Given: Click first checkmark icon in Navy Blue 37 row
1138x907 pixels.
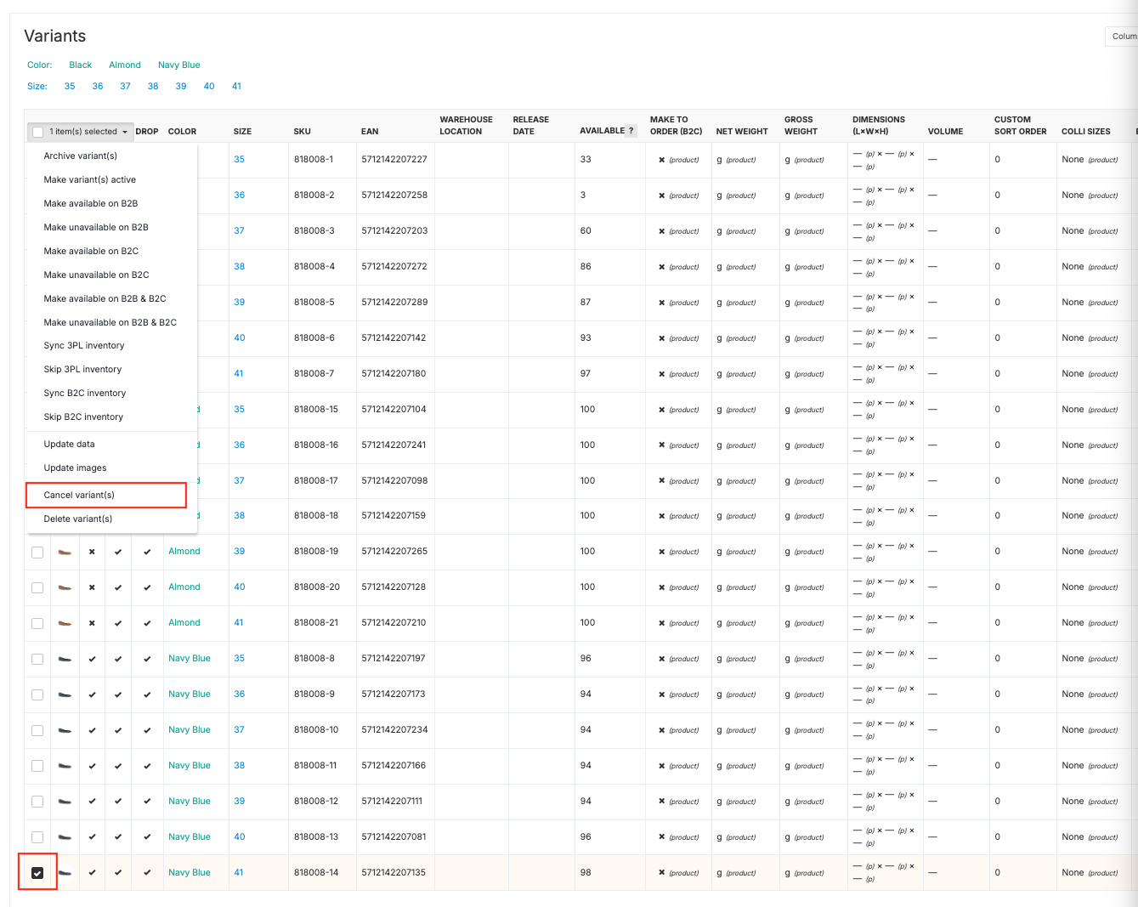Looking at the screenshot, I should point(92,730).
